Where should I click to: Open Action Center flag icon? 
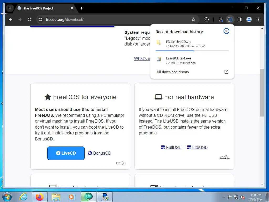tap(230, 197)
